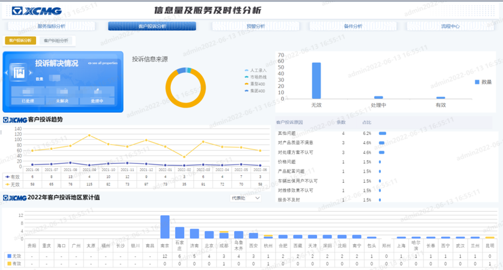
Task: Toggle the 人工录入 legend entry
Action: tap(255, 70)
